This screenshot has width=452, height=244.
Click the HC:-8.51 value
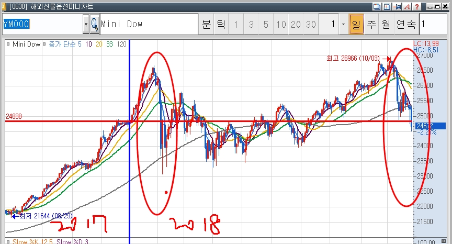[x=426, y=50]
